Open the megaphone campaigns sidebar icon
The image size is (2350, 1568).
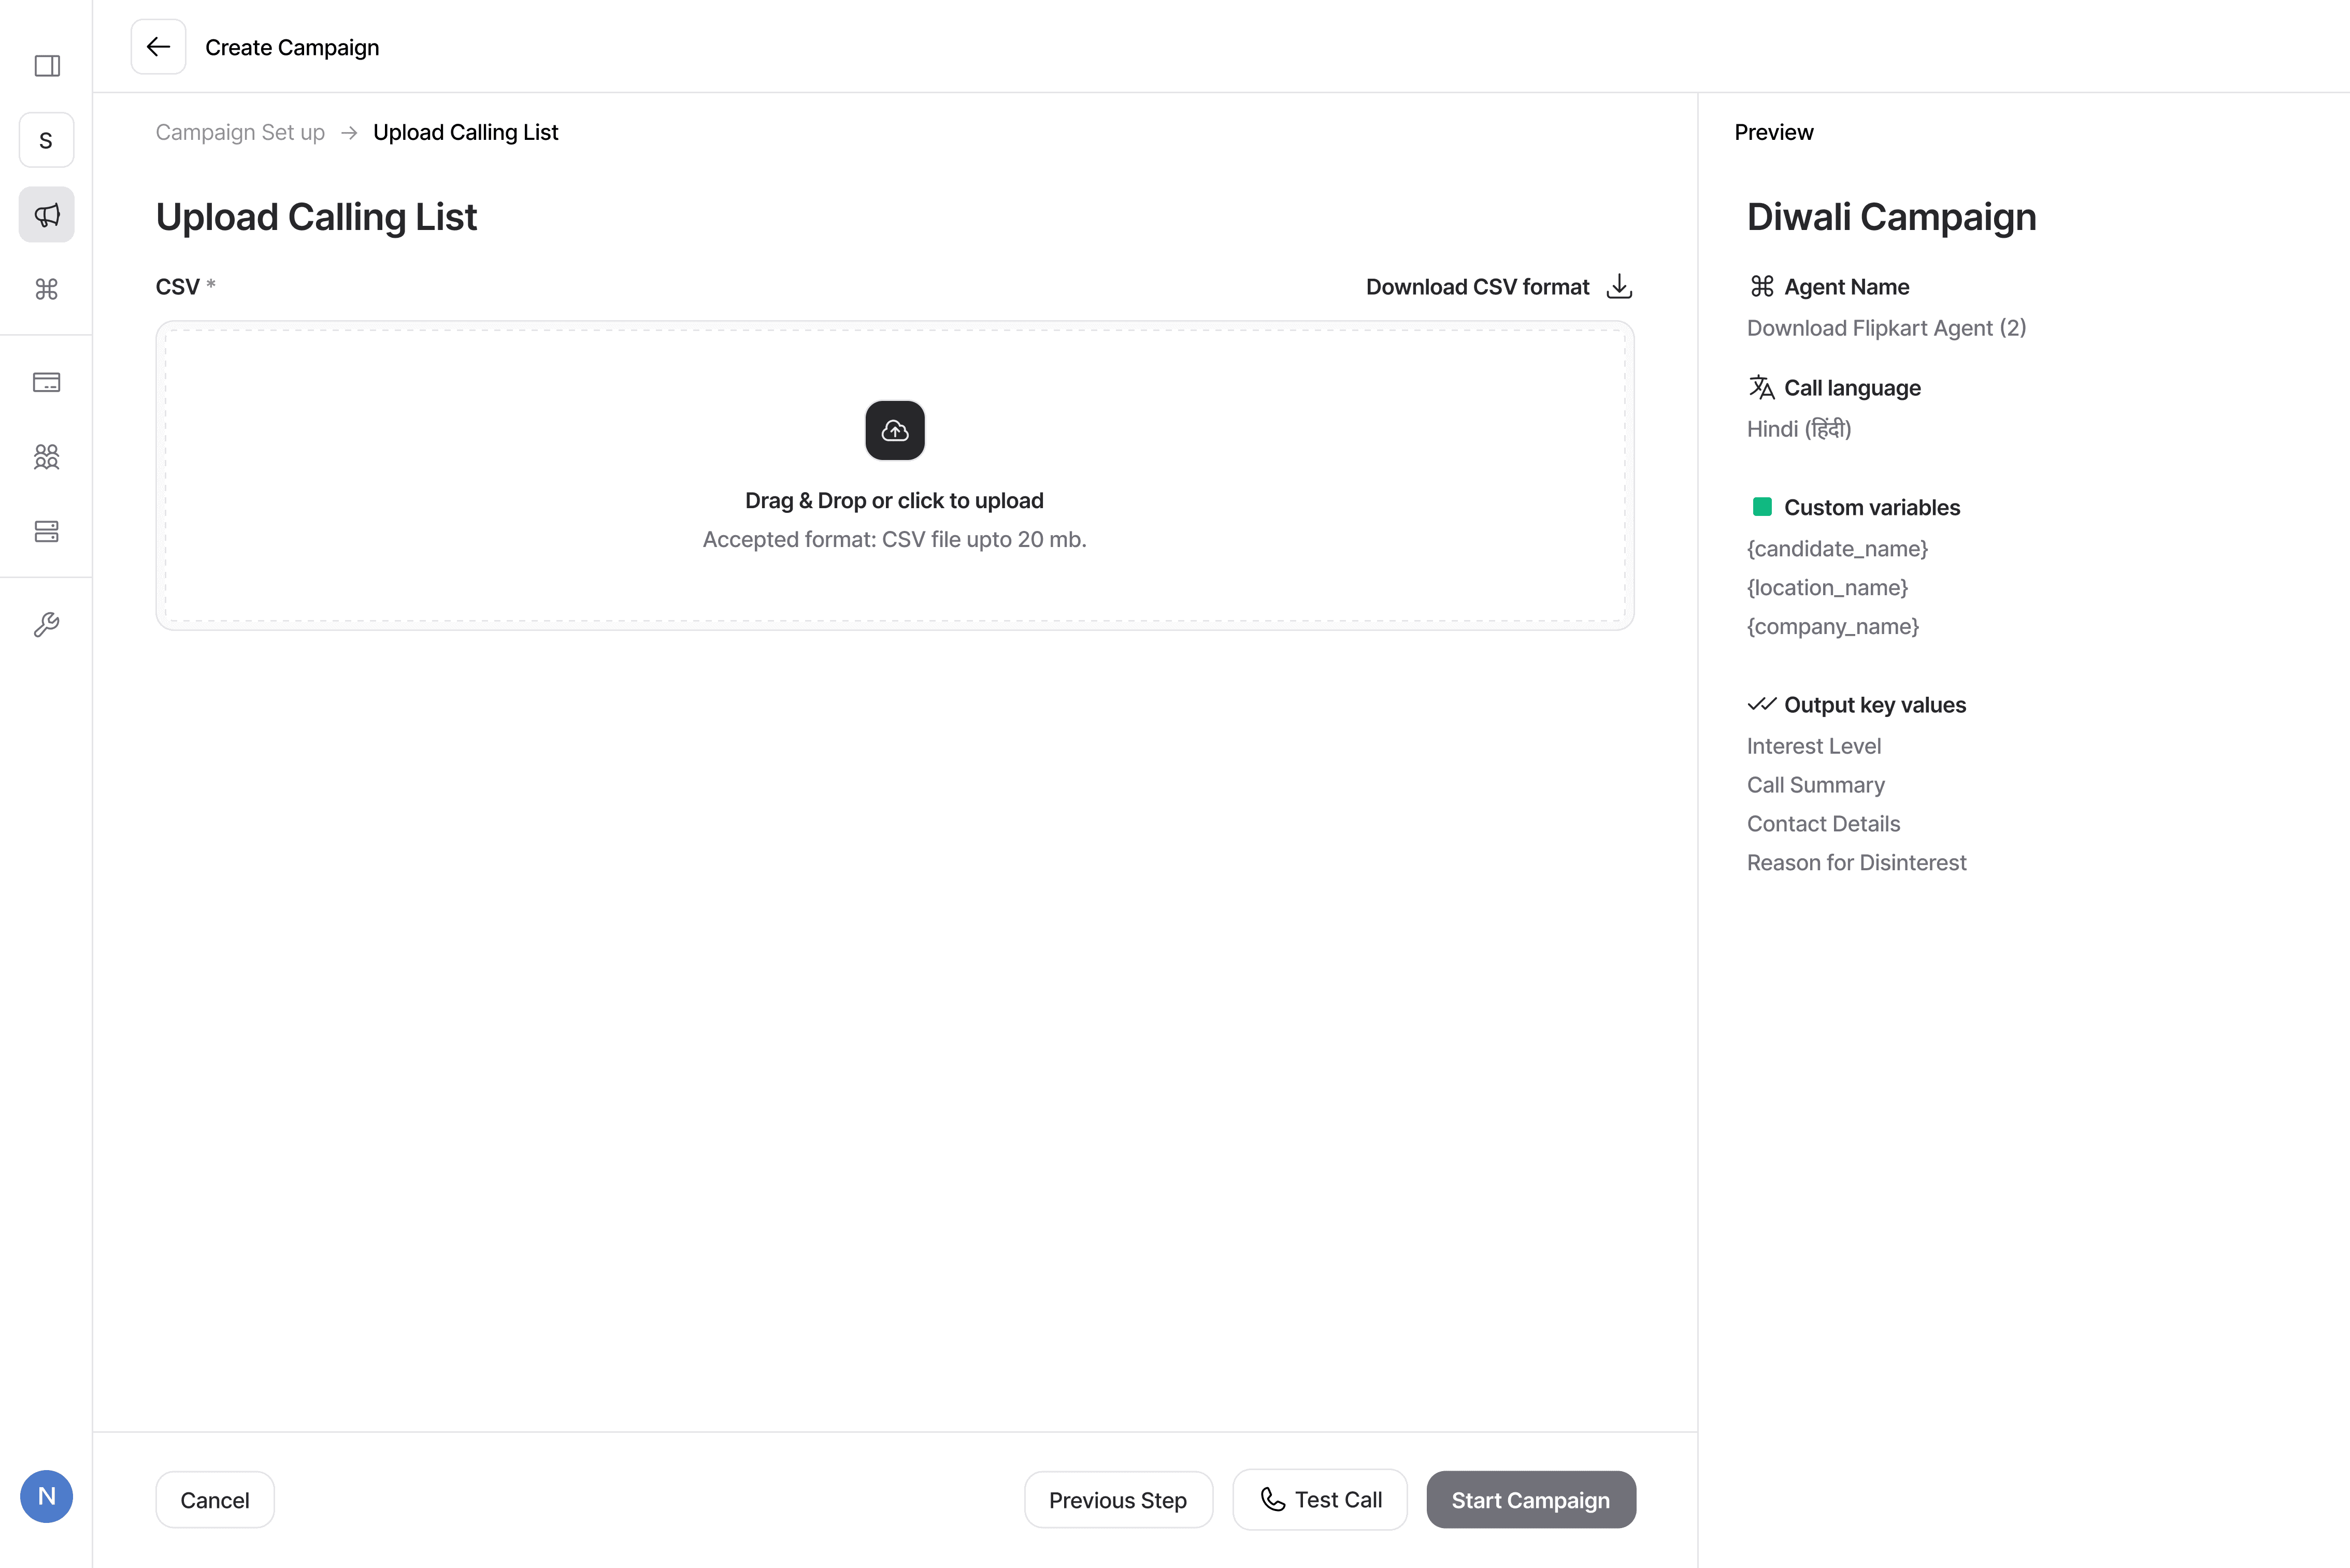coord(46,214)
